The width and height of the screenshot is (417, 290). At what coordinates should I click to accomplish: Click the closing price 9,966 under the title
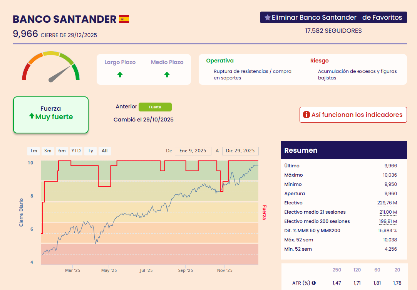tap(25, 34)
